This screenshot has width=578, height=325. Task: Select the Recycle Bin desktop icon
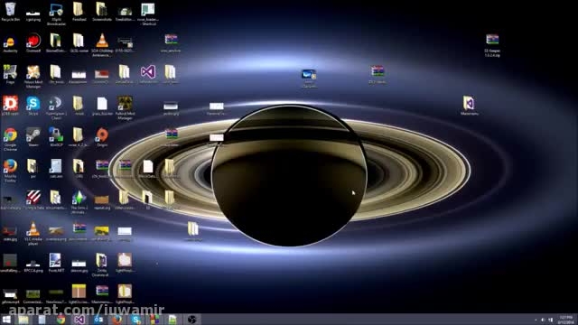10,12
